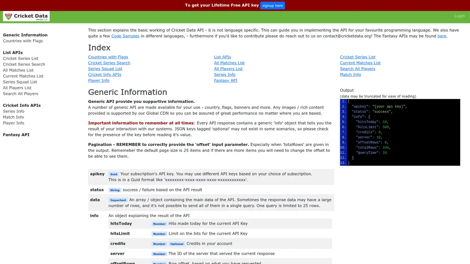Screen dimensions: 470x264
Task: Click the hitsToday field name
Action: (x=121, y=224)
